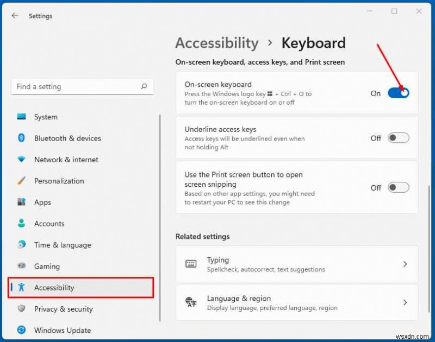
Task: Click the search magnifier in Find a setting
Action: (144, 86)
